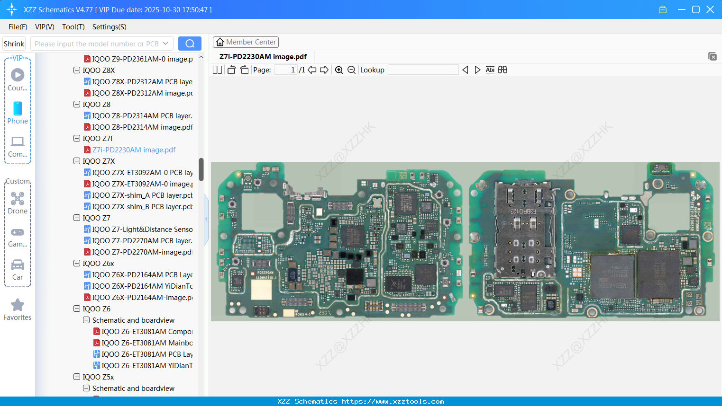This screenshot has width=722, height=406.
Task: Open the File(F) menu
Action: (18, 27)
